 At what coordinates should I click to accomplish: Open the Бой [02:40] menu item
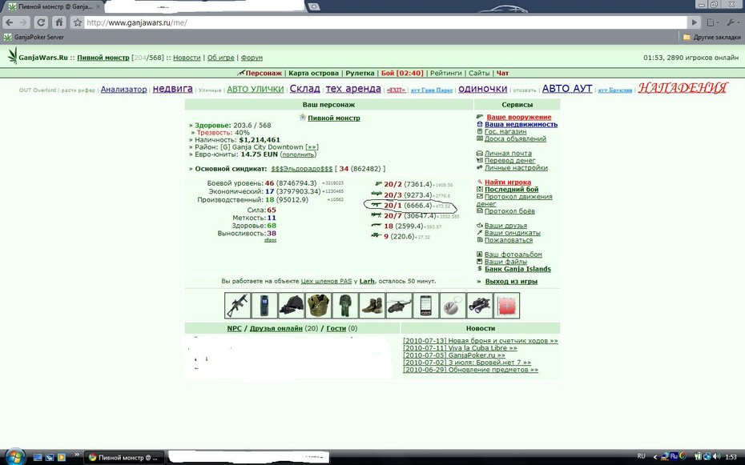402,73
